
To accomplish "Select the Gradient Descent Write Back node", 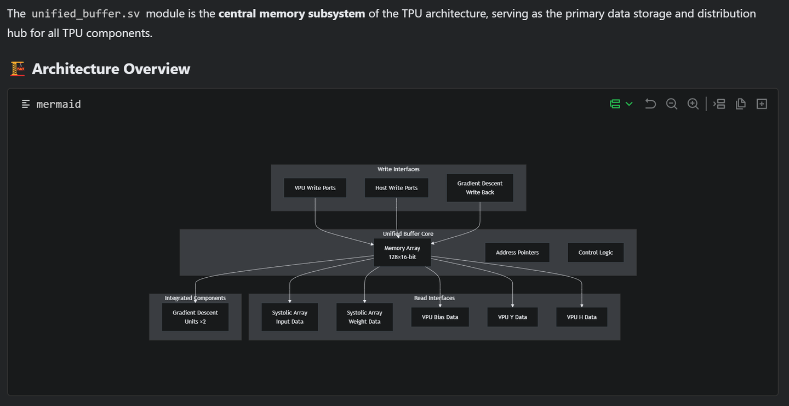I will pos(480,188).
